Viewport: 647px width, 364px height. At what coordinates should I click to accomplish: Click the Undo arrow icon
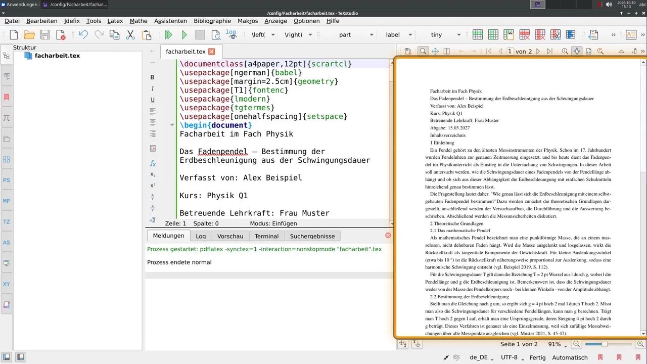(83, 35)
